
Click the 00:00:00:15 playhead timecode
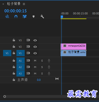pyautogui.click(x=15, y=11)
